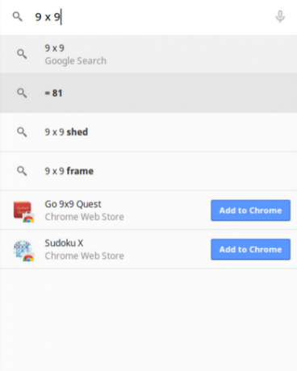Click Chrome Web Store label under Sudoku X
The height and width of the screenshot is (371, 297).
[84, 256]
